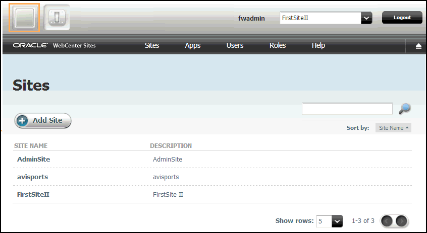Click the '1-3 of 3' pagination text

coord(363,221)
